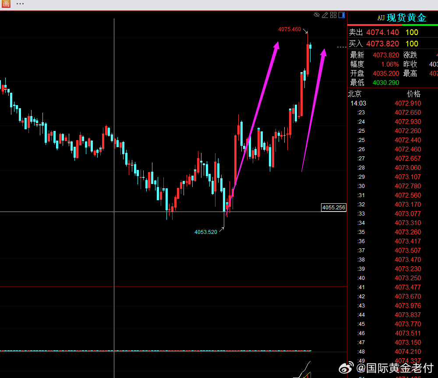Select tick price 4073.507

point(408,251)
